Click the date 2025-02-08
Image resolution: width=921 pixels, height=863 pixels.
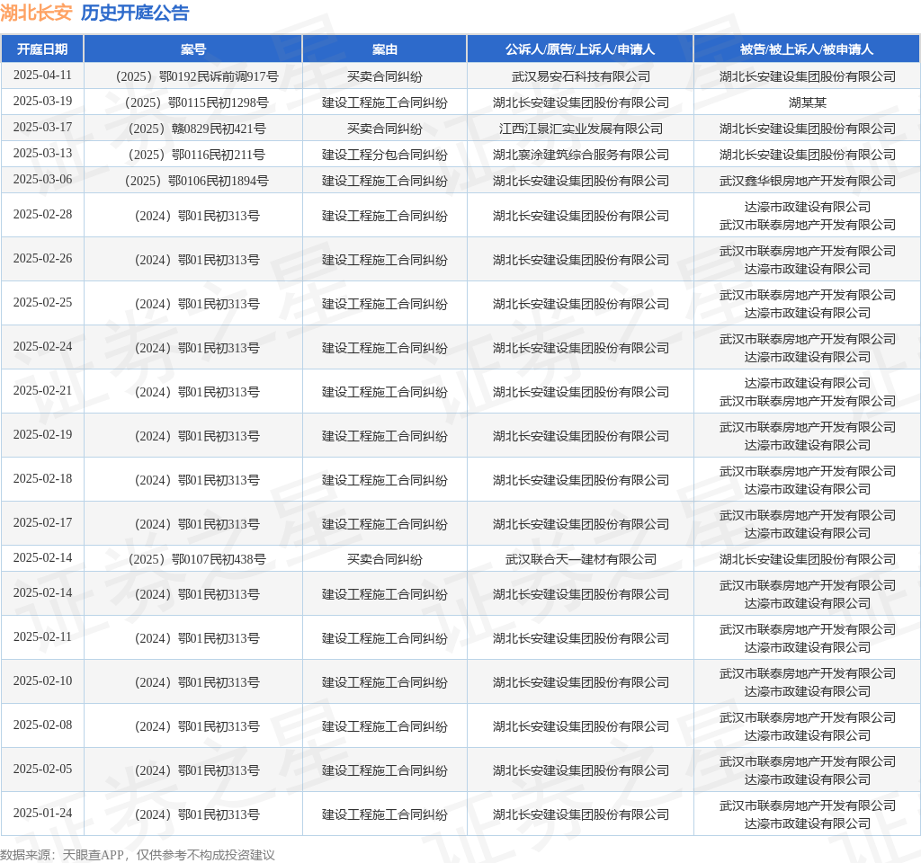[x=42, y=725]
